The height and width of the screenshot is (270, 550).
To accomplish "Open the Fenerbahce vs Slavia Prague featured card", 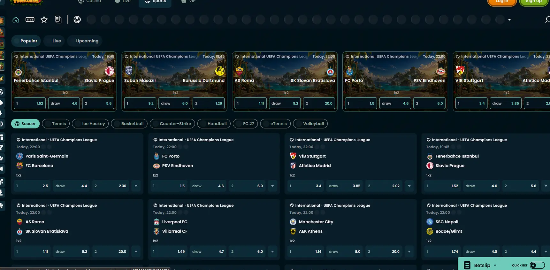I will pyautogui.click(x=64, y=81).
